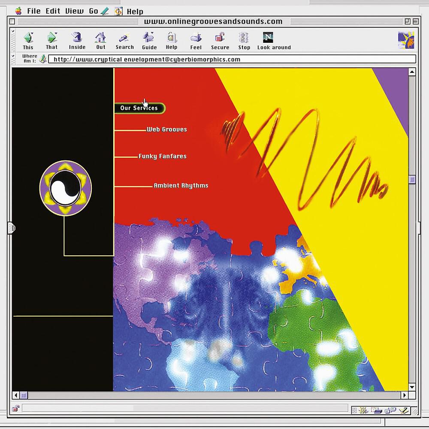Image resolution: width=429 pixels, height=429 pixels.
Task: Click the window close box
Action: click(x=12, y=21)
